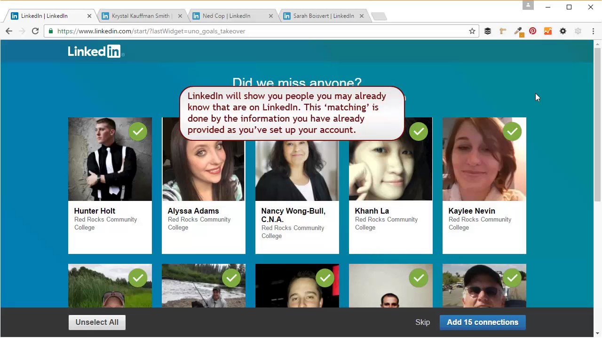Close the Krystal Kauffman Smith tab
This screenshot has height=338, width=602.
180,16
